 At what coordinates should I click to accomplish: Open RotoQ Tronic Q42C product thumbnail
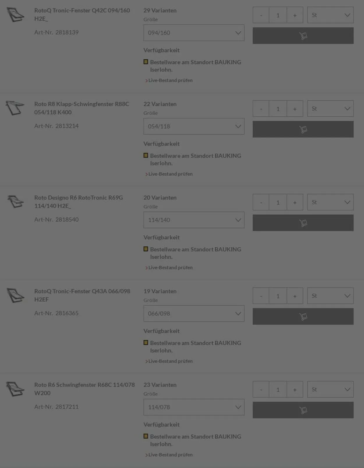click(x=15, y=15)
